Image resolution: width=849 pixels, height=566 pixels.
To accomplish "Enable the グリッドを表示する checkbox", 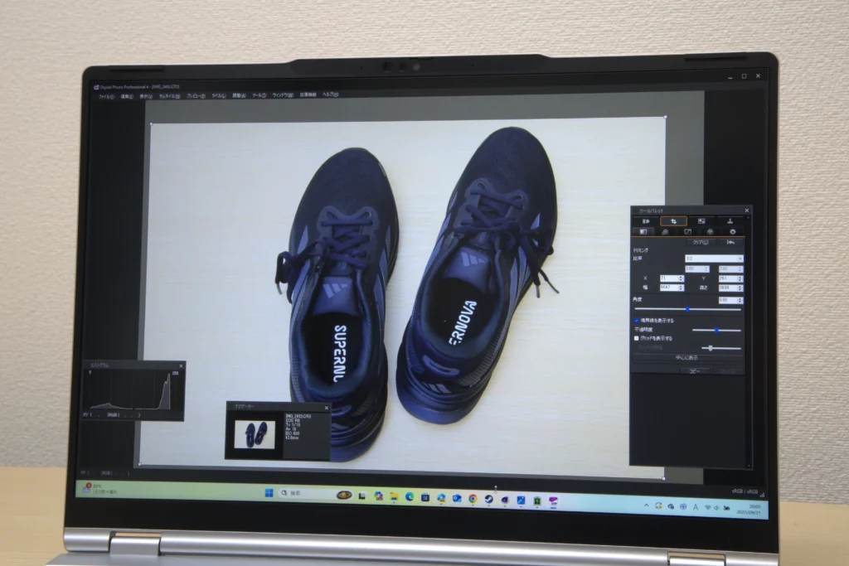I will [637, 338].
